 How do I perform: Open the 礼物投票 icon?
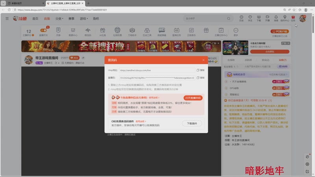[117, 32]
